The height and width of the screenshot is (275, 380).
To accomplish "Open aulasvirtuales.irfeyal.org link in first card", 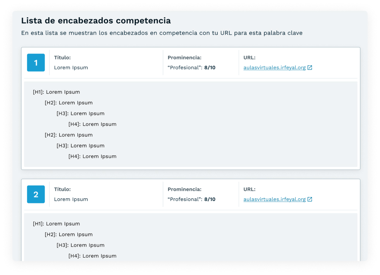I will (x=275, y=68).
